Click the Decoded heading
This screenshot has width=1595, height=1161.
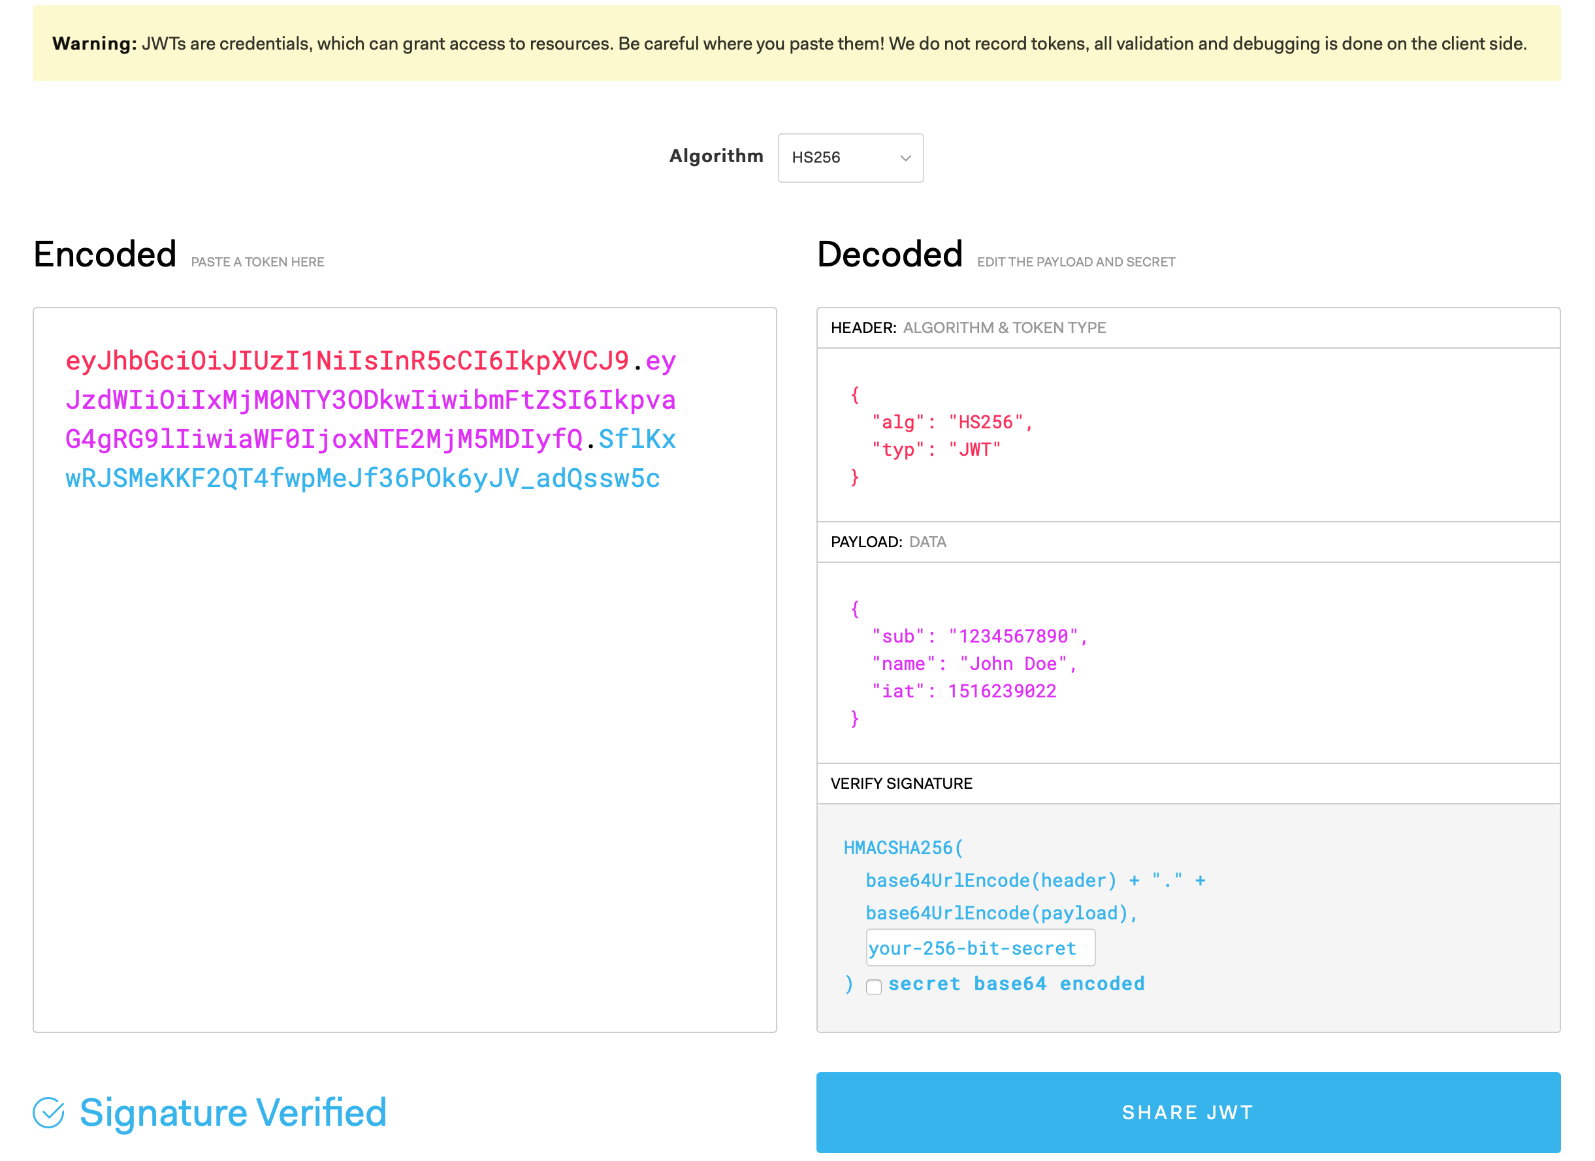click(x=890, y=254)
